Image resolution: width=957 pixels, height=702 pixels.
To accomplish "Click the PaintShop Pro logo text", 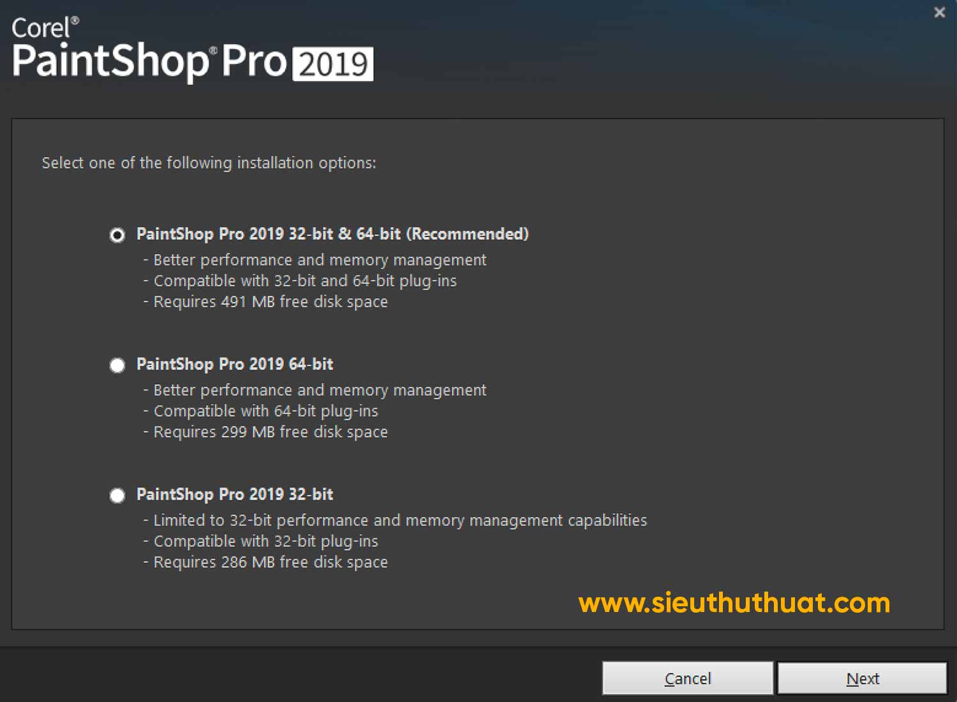I will coord(149,63).
